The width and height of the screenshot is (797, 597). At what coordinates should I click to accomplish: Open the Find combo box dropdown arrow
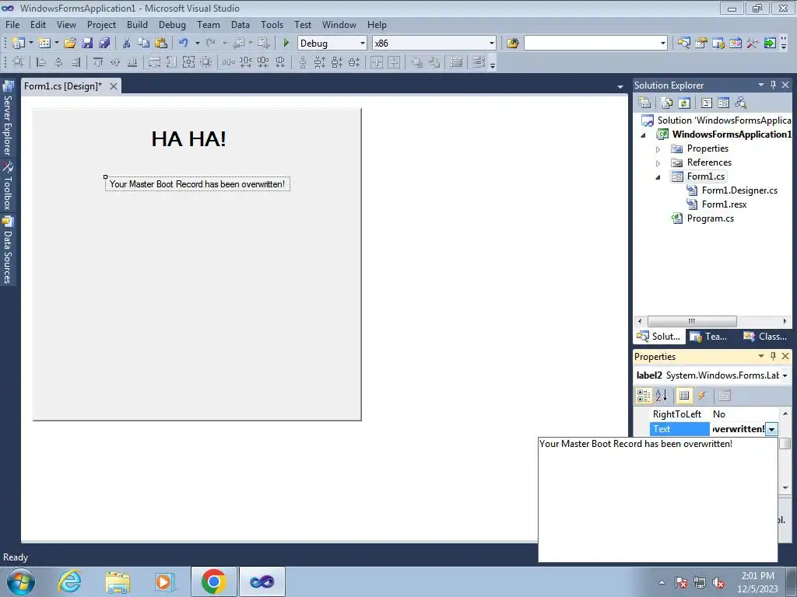pyautogui.click(x=663, y=44)
